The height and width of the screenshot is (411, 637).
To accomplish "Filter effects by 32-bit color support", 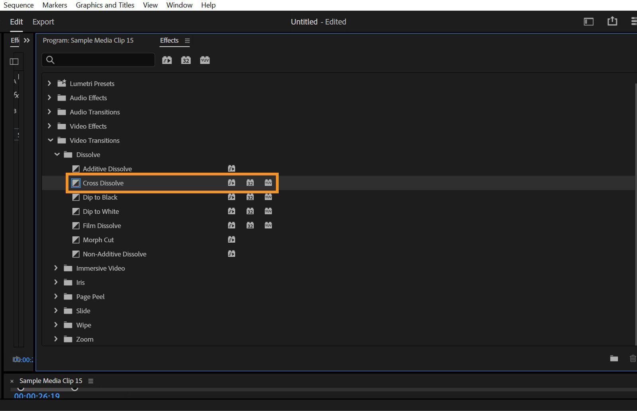I will point(186,60).
